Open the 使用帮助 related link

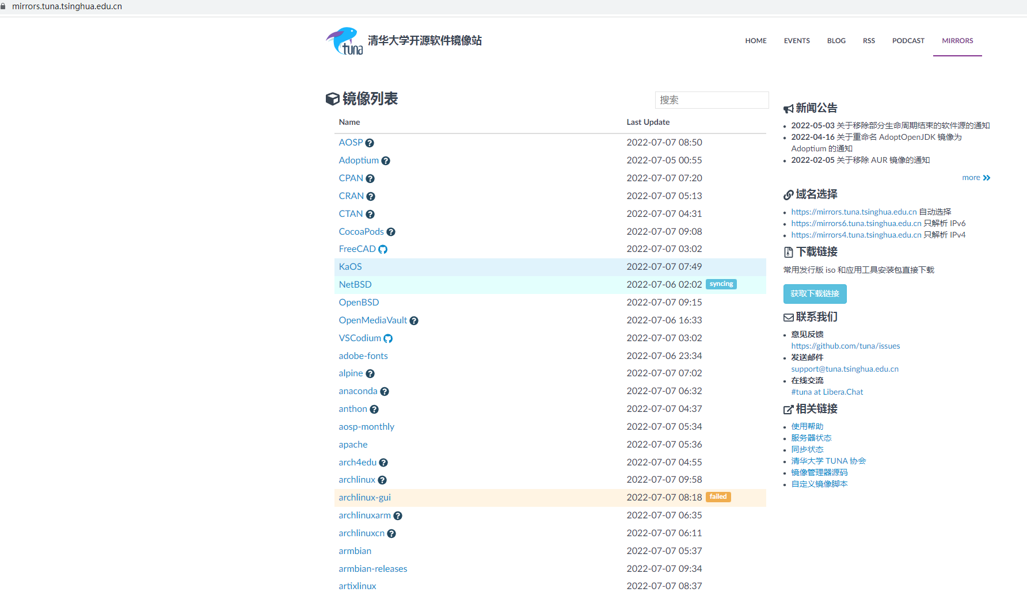pyautogui.click(x=807, y=427)
